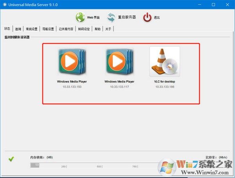Open the 关于 tab
This screenshot has height=178, width=235.
pyautogui.click(x=108, y=29)
